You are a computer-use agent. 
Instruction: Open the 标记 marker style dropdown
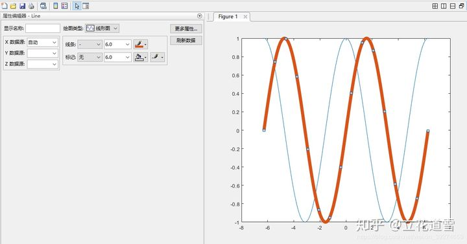click(90, 57)
